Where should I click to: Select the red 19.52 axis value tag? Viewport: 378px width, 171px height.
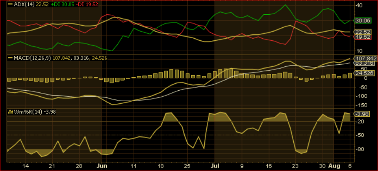click(362, 37)
